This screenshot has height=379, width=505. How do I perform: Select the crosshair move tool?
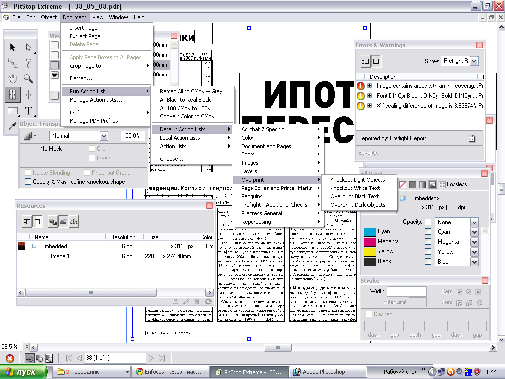click(28, 95)
